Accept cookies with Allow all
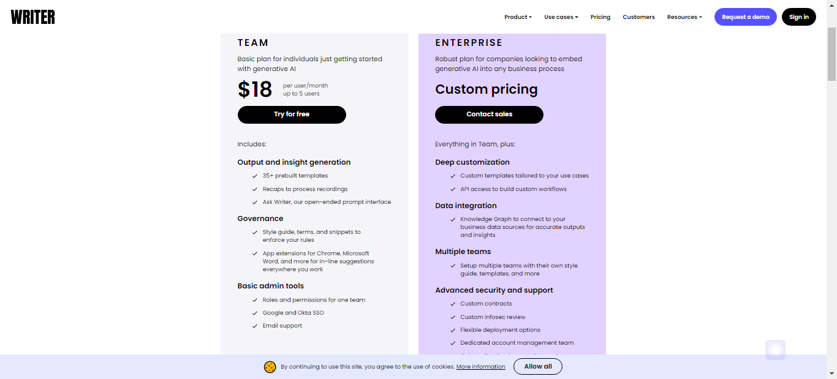 point(538,367)
